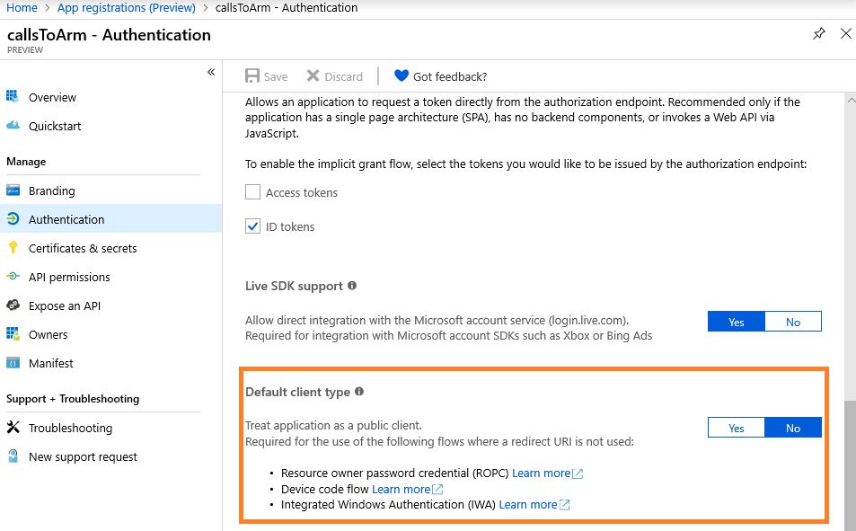The height and width of the screenshot is (531, 856).
Task: Set Default client type to Yes
Action: tap(736, 427)
